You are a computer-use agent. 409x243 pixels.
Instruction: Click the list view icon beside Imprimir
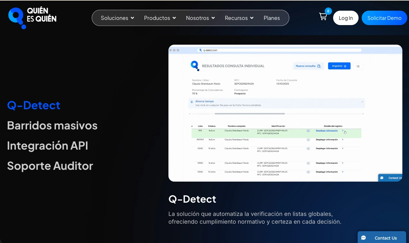[358, 66]
